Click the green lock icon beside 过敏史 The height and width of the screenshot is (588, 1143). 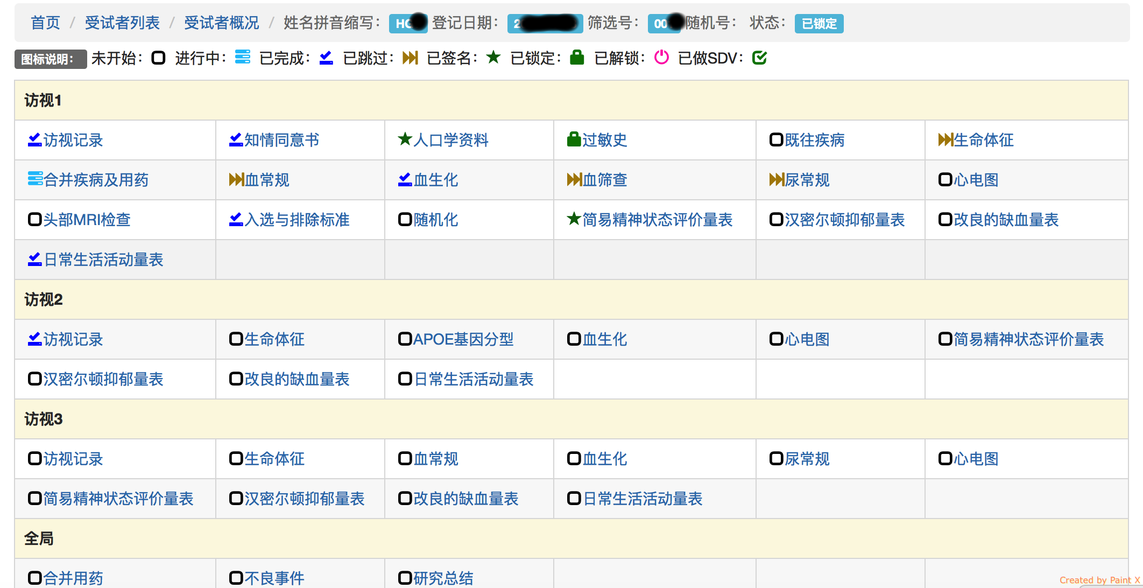[574, 139]
